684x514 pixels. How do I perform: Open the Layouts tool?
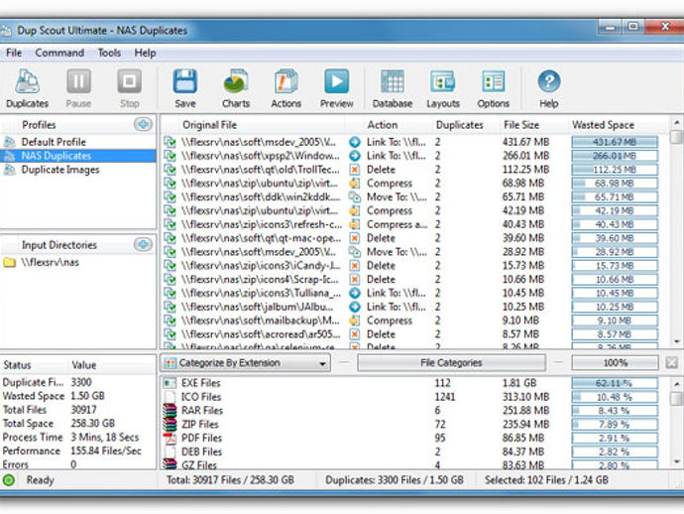[443, 81]
